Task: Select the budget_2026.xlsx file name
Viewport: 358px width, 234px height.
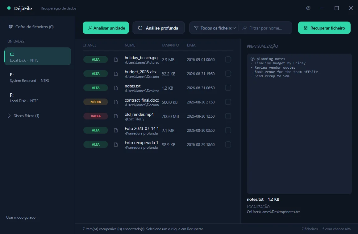Action: click(140, 72)
